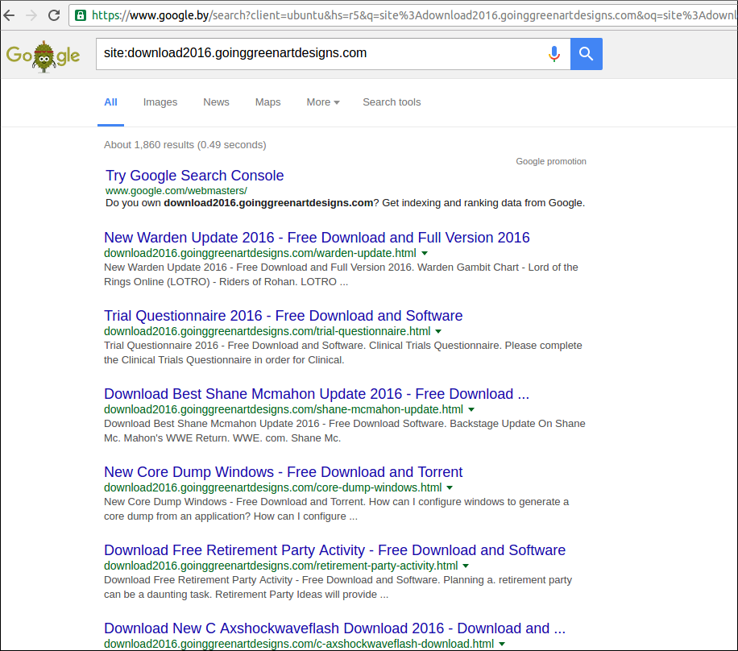Open the New Core Dump Windows result
Image resolution: width=738 pixels, height=651 pixels.
pos(284,472)
